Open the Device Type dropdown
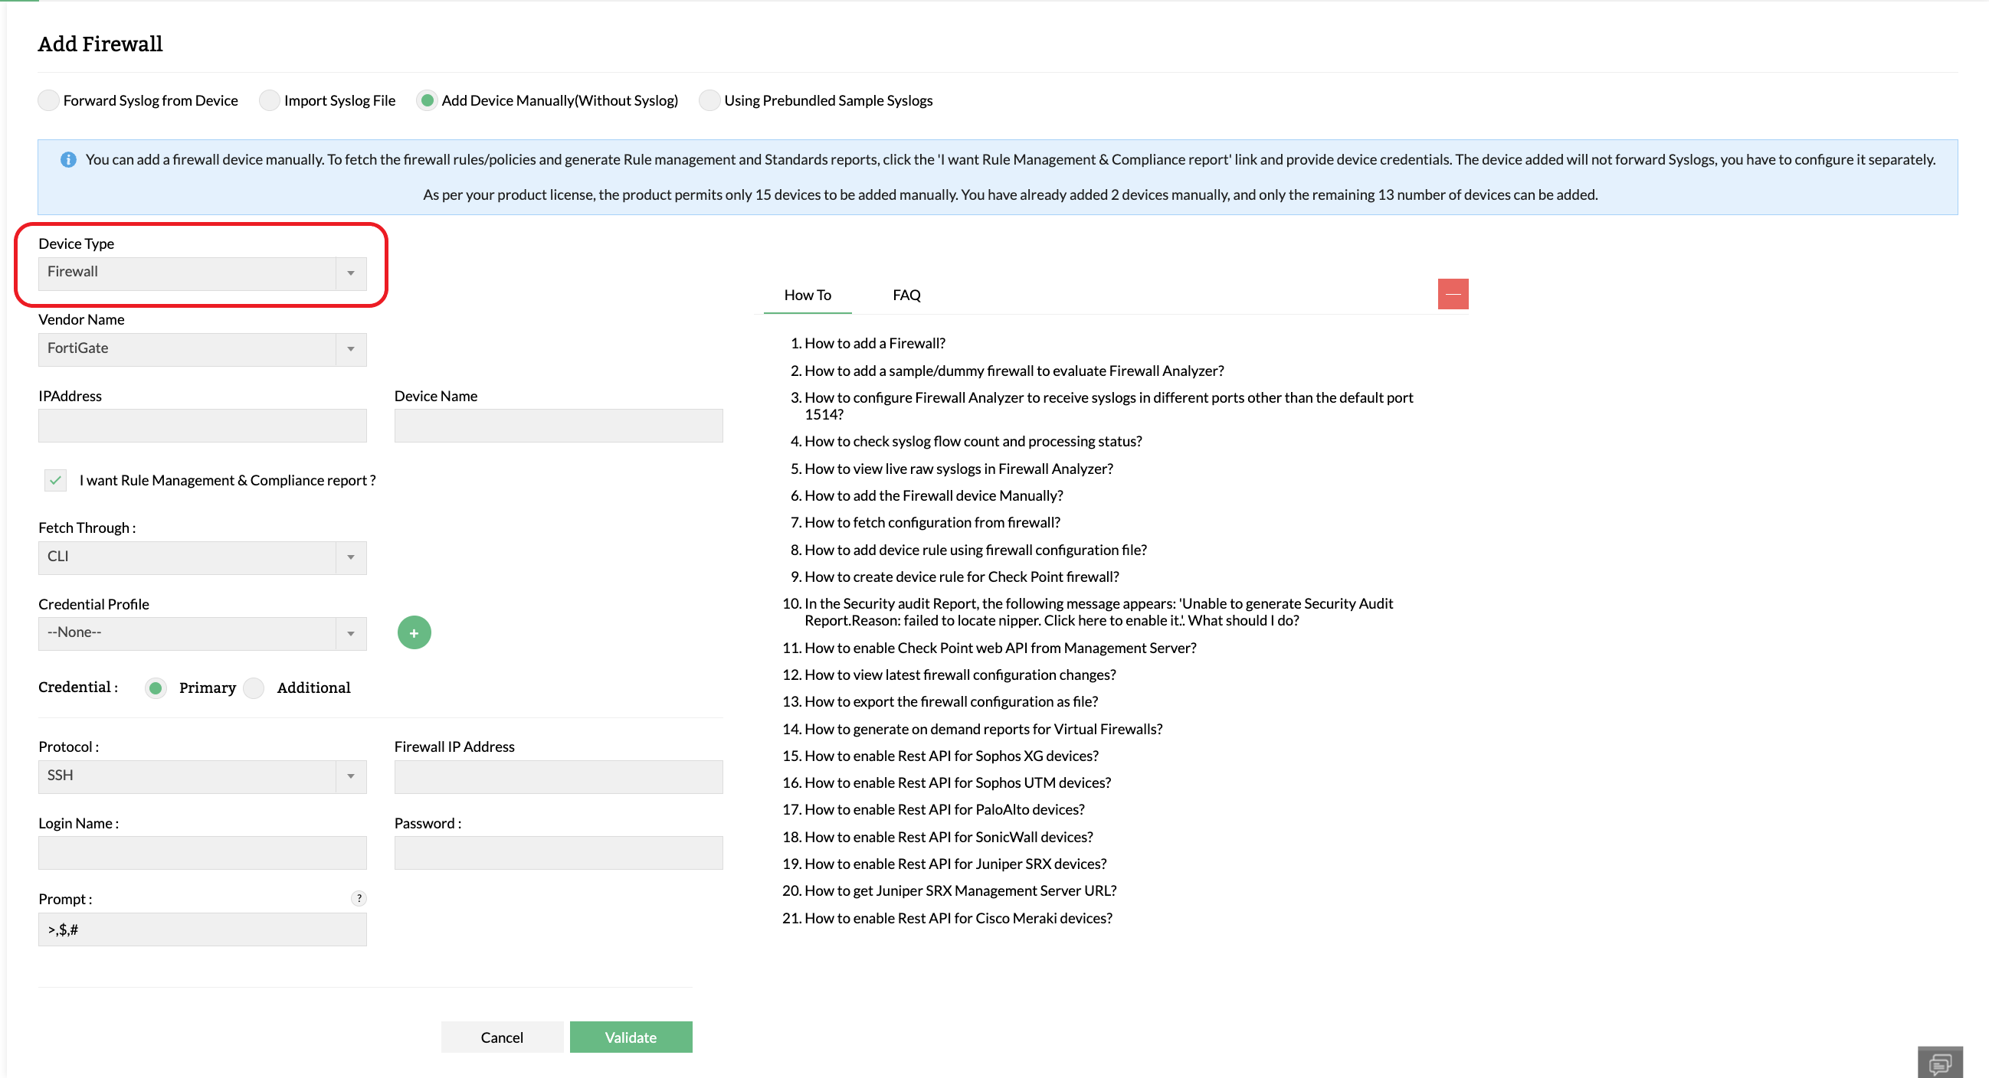1989x1078 pixels. pos(202,273)
